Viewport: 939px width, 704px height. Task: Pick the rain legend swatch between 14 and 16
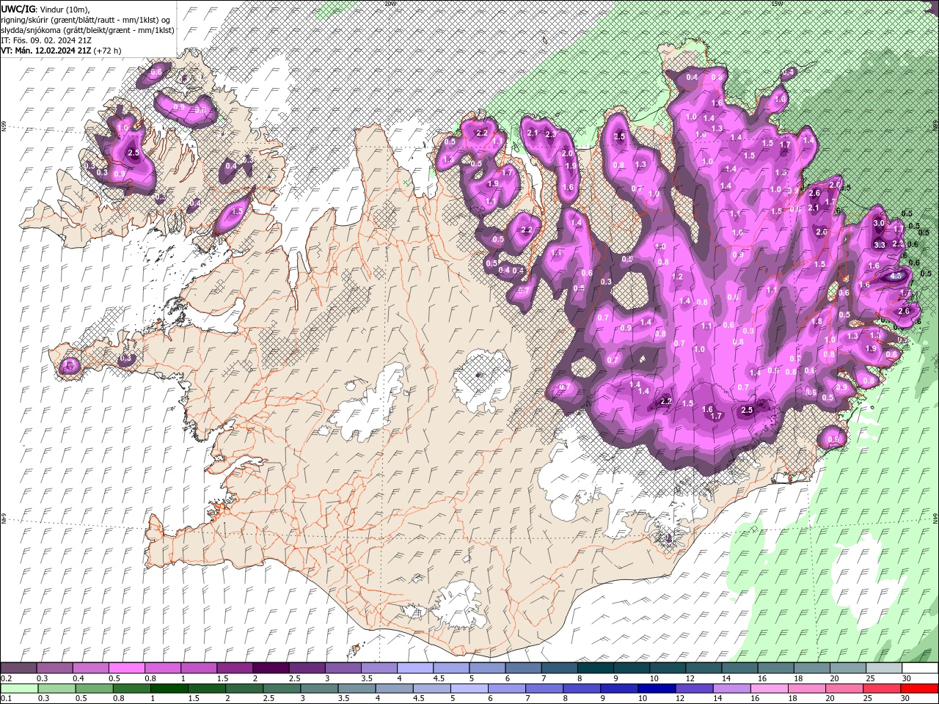pos(732,689)
